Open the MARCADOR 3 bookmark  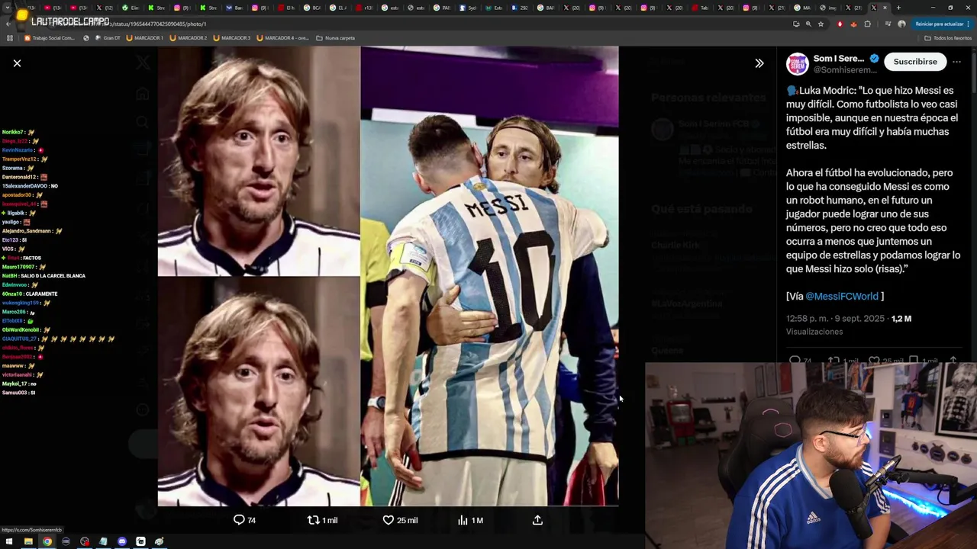click(232, 37)
